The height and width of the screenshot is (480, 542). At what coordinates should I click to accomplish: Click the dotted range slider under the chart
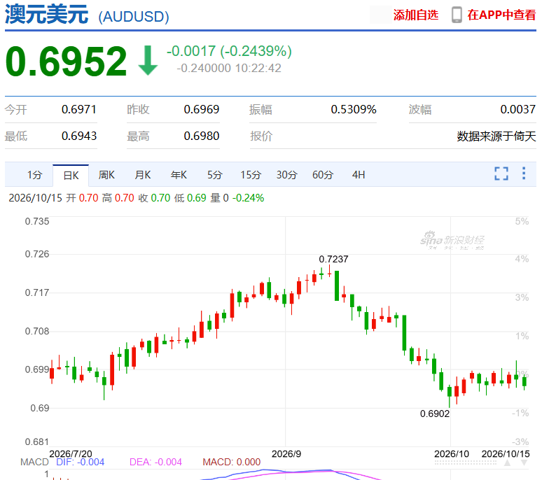point(466,463)
